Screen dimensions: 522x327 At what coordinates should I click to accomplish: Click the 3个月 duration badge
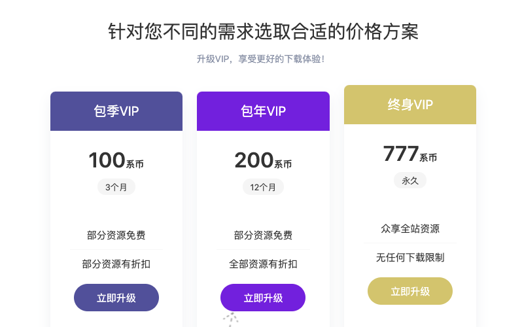coord(116,187)
